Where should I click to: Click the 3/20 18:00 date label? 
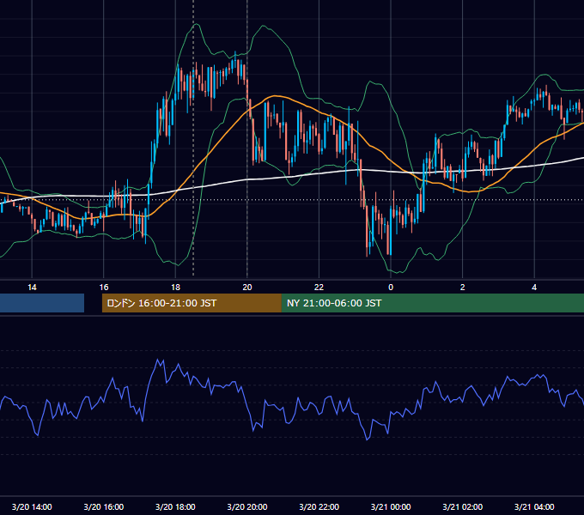coord(175,506)
